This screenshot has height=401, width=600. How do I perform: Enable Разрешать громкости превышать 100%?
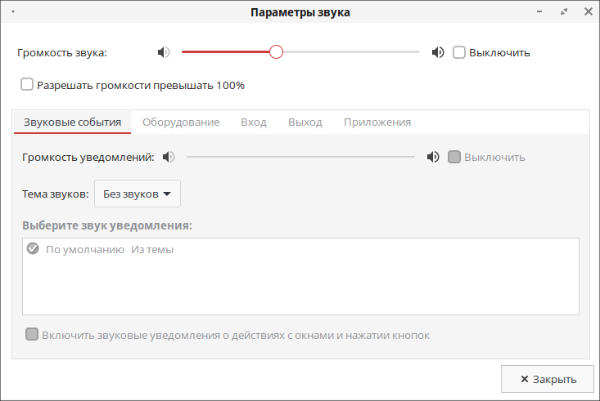pyautogui.click(x=27, y=84)
